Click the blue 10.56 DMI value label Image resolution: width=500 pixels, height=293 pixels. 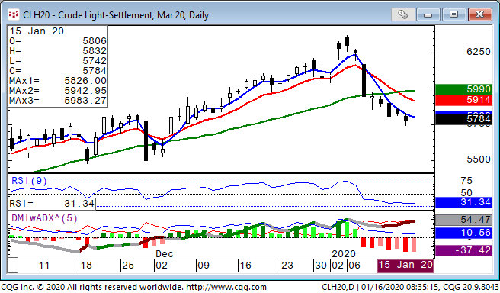[463, 233]
